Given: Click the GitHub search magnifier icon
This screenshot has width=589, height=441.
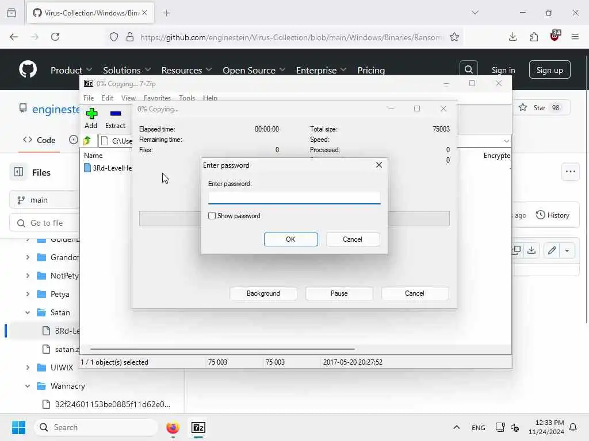Looking at the screenshot, I should pos(468,69).
